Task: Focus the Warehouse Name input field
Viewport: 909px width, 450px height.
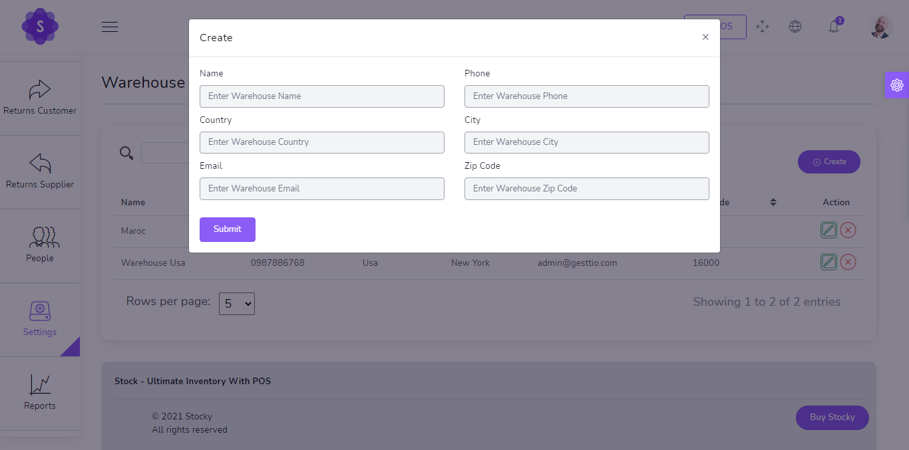Action: (x=321, y=96)
